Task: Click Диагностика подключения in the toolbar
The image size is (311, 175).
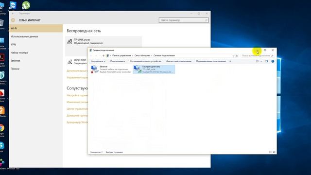Action: click(179, 61)
